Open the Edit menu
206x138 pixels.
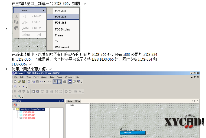pos(22,77)
